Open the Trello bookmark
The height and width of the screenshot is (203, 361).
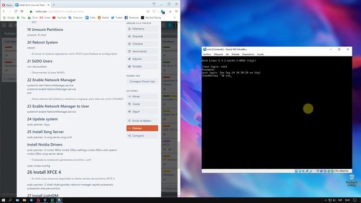[90, 17]
